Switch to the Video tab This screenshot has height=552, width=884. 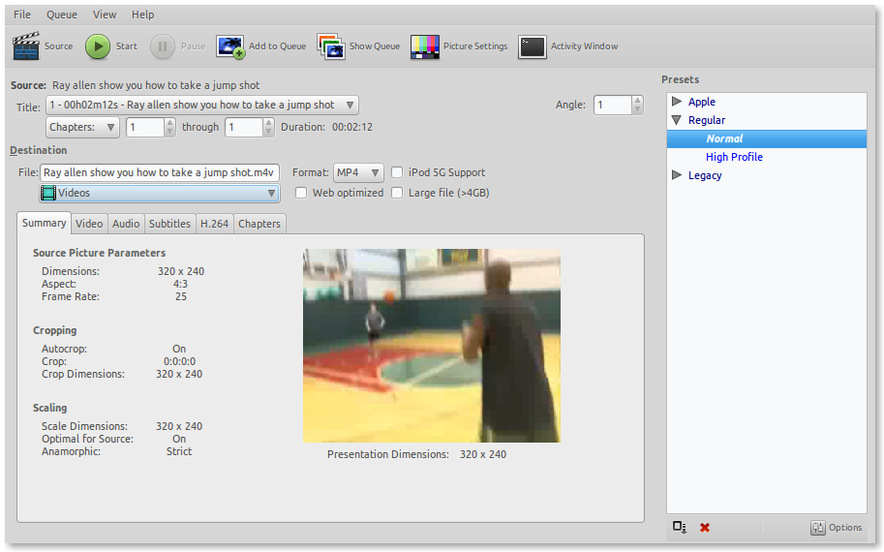coord(89,224)
